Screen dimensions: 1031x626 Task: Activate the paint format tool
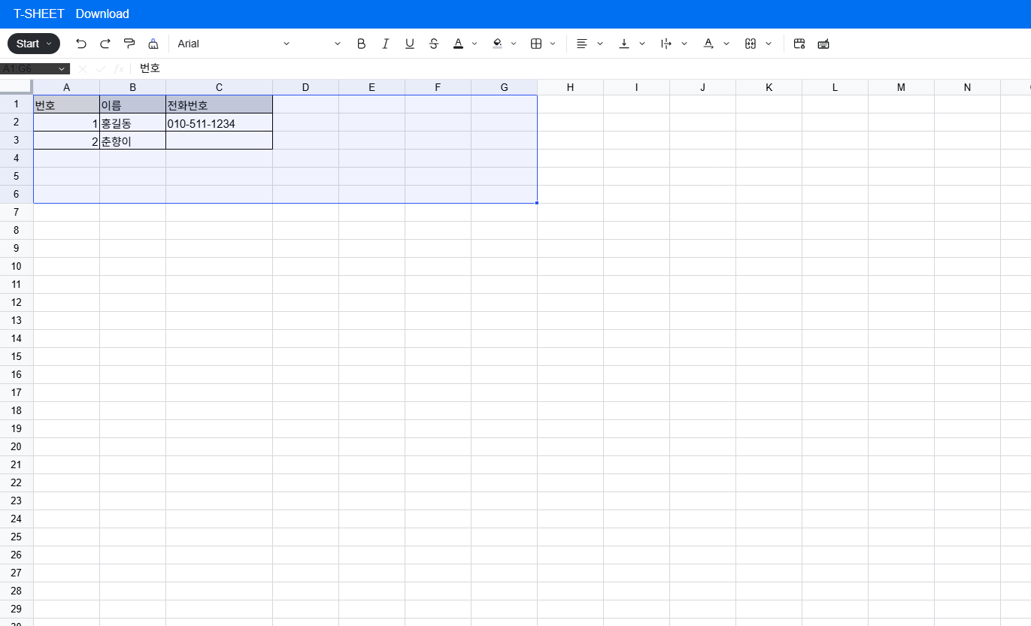129,44
